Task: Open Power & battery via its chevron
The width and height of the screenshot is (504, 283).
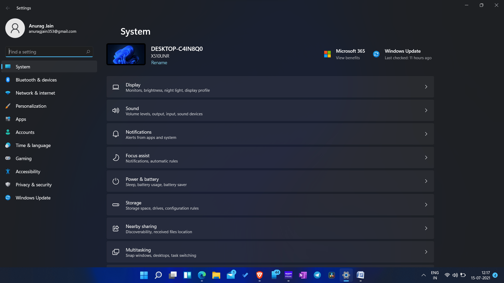Action: click(426, 181)
